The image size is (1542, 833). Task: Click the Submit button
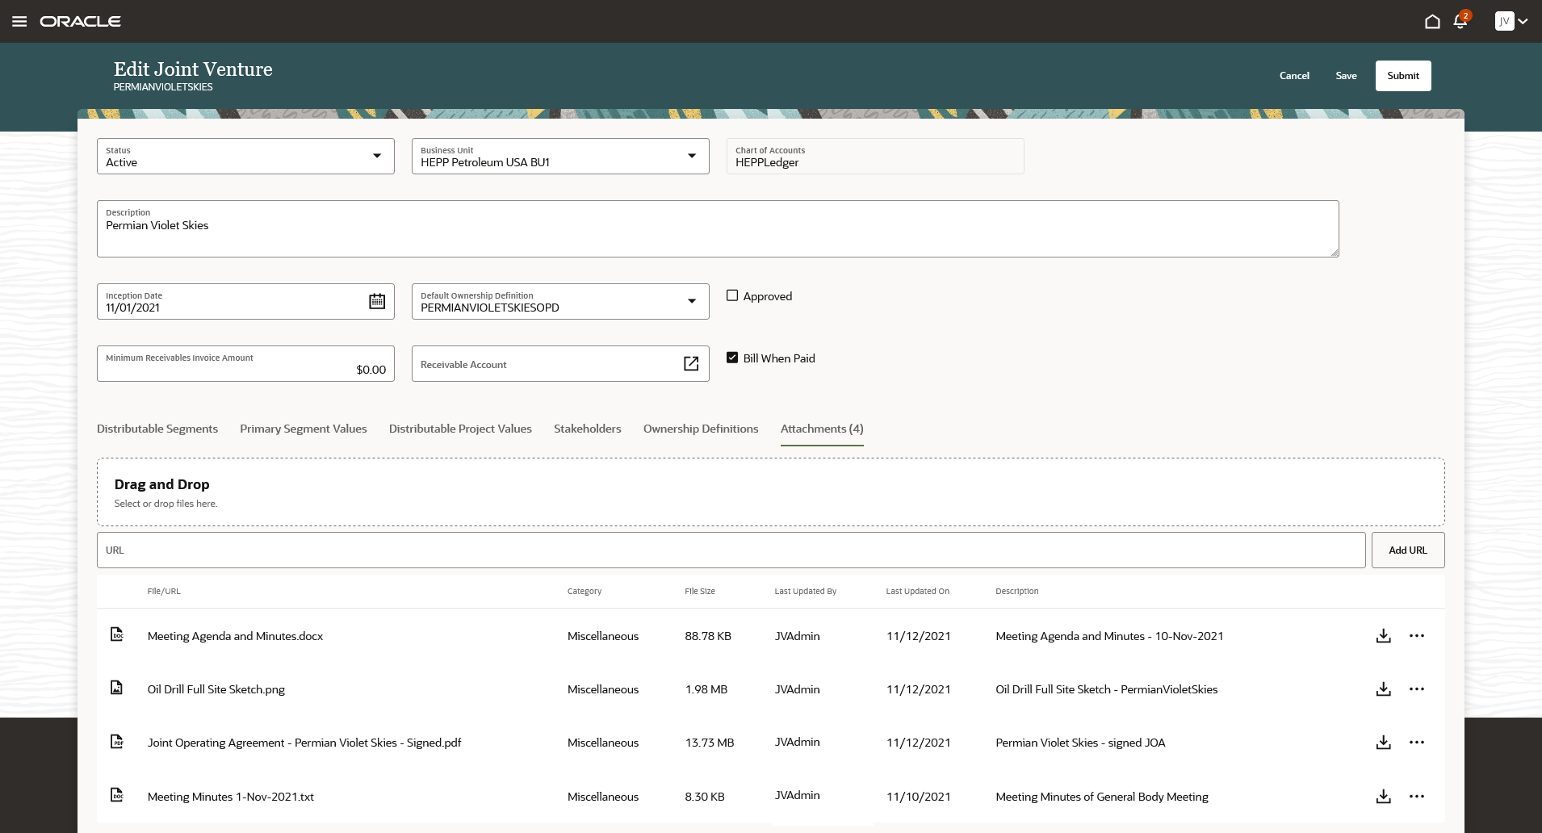tap(1402, 76)
